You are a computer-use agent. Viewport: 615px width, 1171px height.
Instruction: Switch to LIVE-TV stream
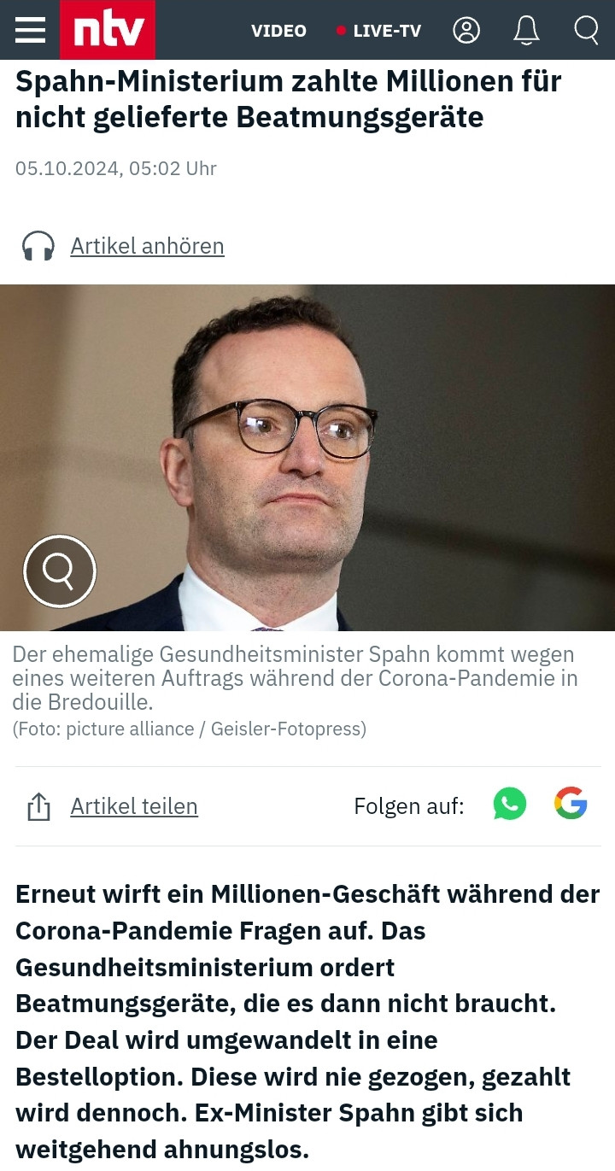387,31
